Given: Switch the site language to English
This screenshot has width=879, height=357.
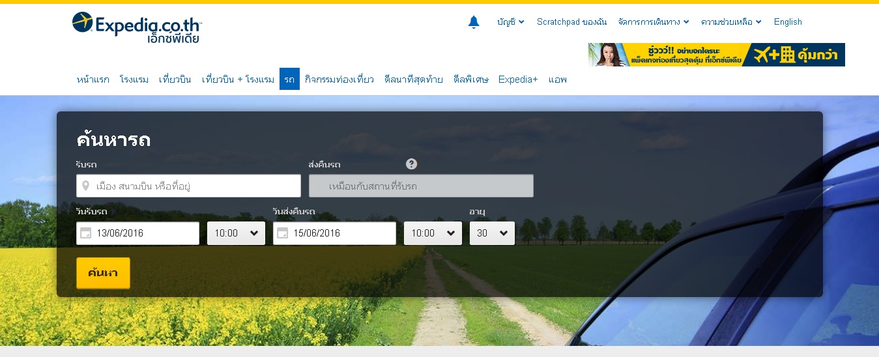Looking at the screenshot, I should tap(788, 22).
